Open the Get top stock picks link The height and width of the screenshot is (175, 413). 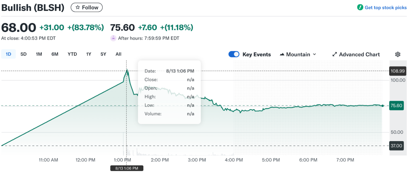coord(385,7)
